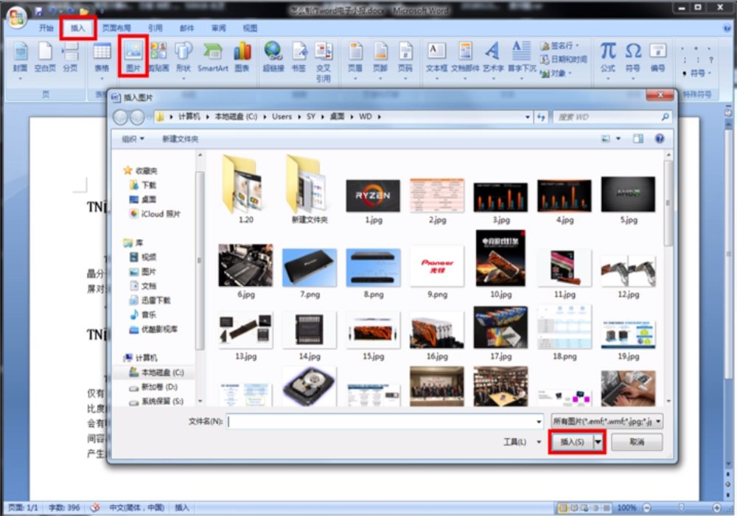Click the help icon in the dialog toolbar

[x=660, y=139]
